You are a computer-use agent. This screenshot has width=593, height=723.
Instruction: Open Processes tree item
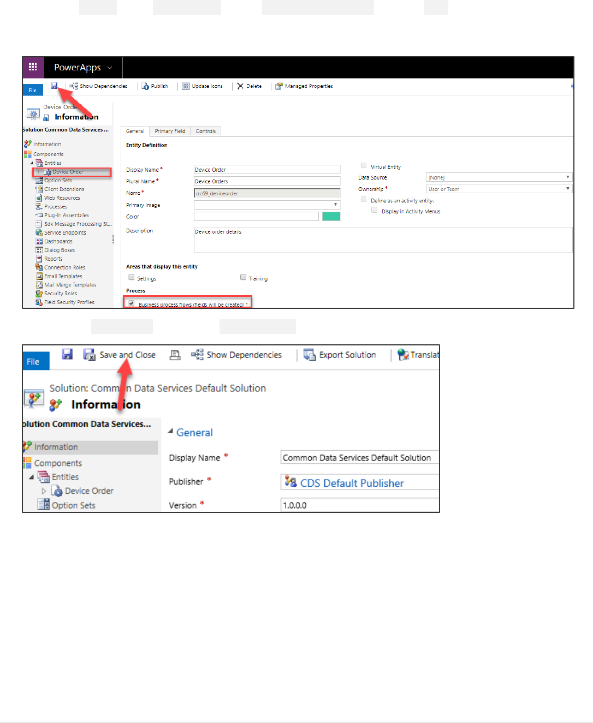coord(51,207)
